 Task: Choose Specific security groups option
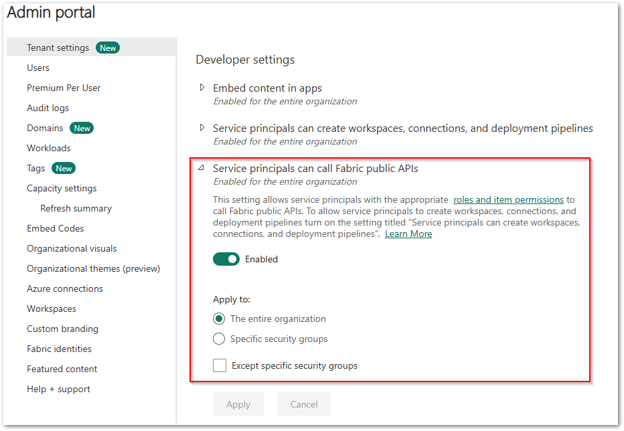(x=219, y=339)
